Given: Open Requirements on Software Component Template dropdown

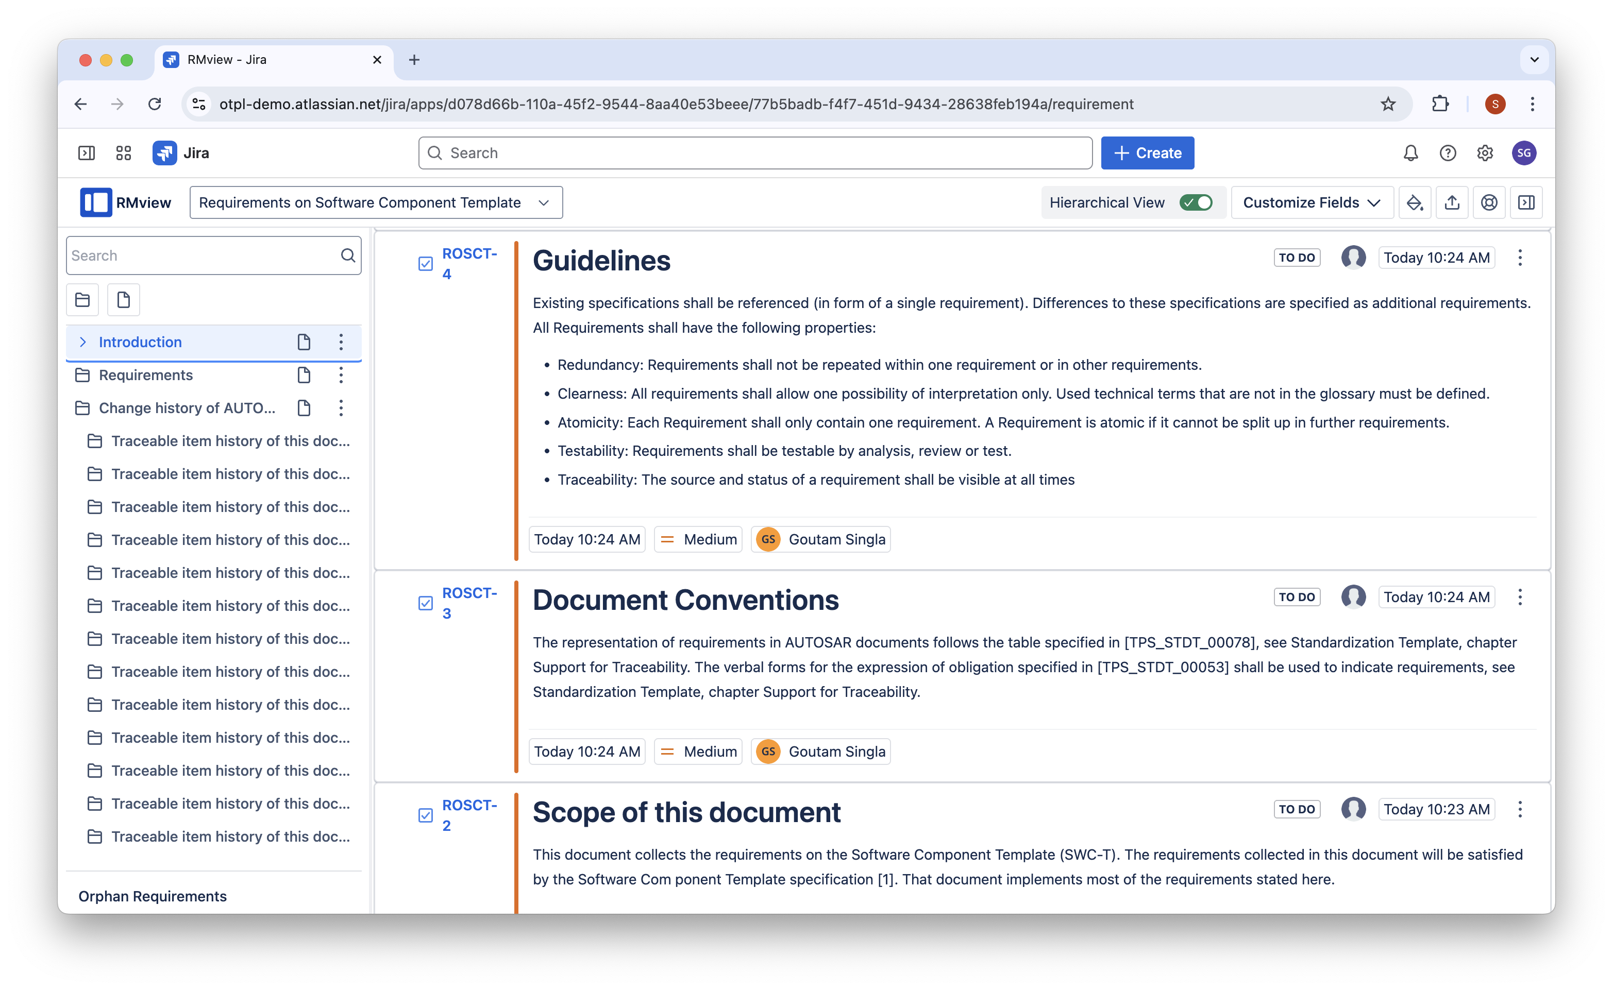Looking at the screenshot, I should click(376, 203).
